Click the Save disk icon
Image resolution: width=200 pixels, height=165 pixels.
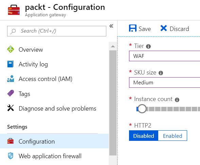pyautogui.click(x=133, y=28)
